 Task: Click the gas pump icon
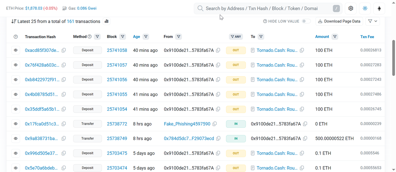pos(64,8)
